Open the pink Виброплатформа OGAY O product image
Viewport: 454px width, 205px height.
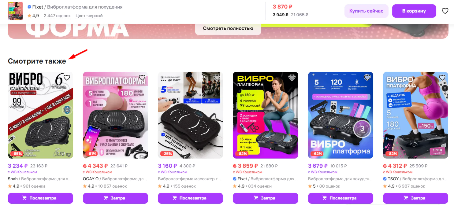point(115,115)
